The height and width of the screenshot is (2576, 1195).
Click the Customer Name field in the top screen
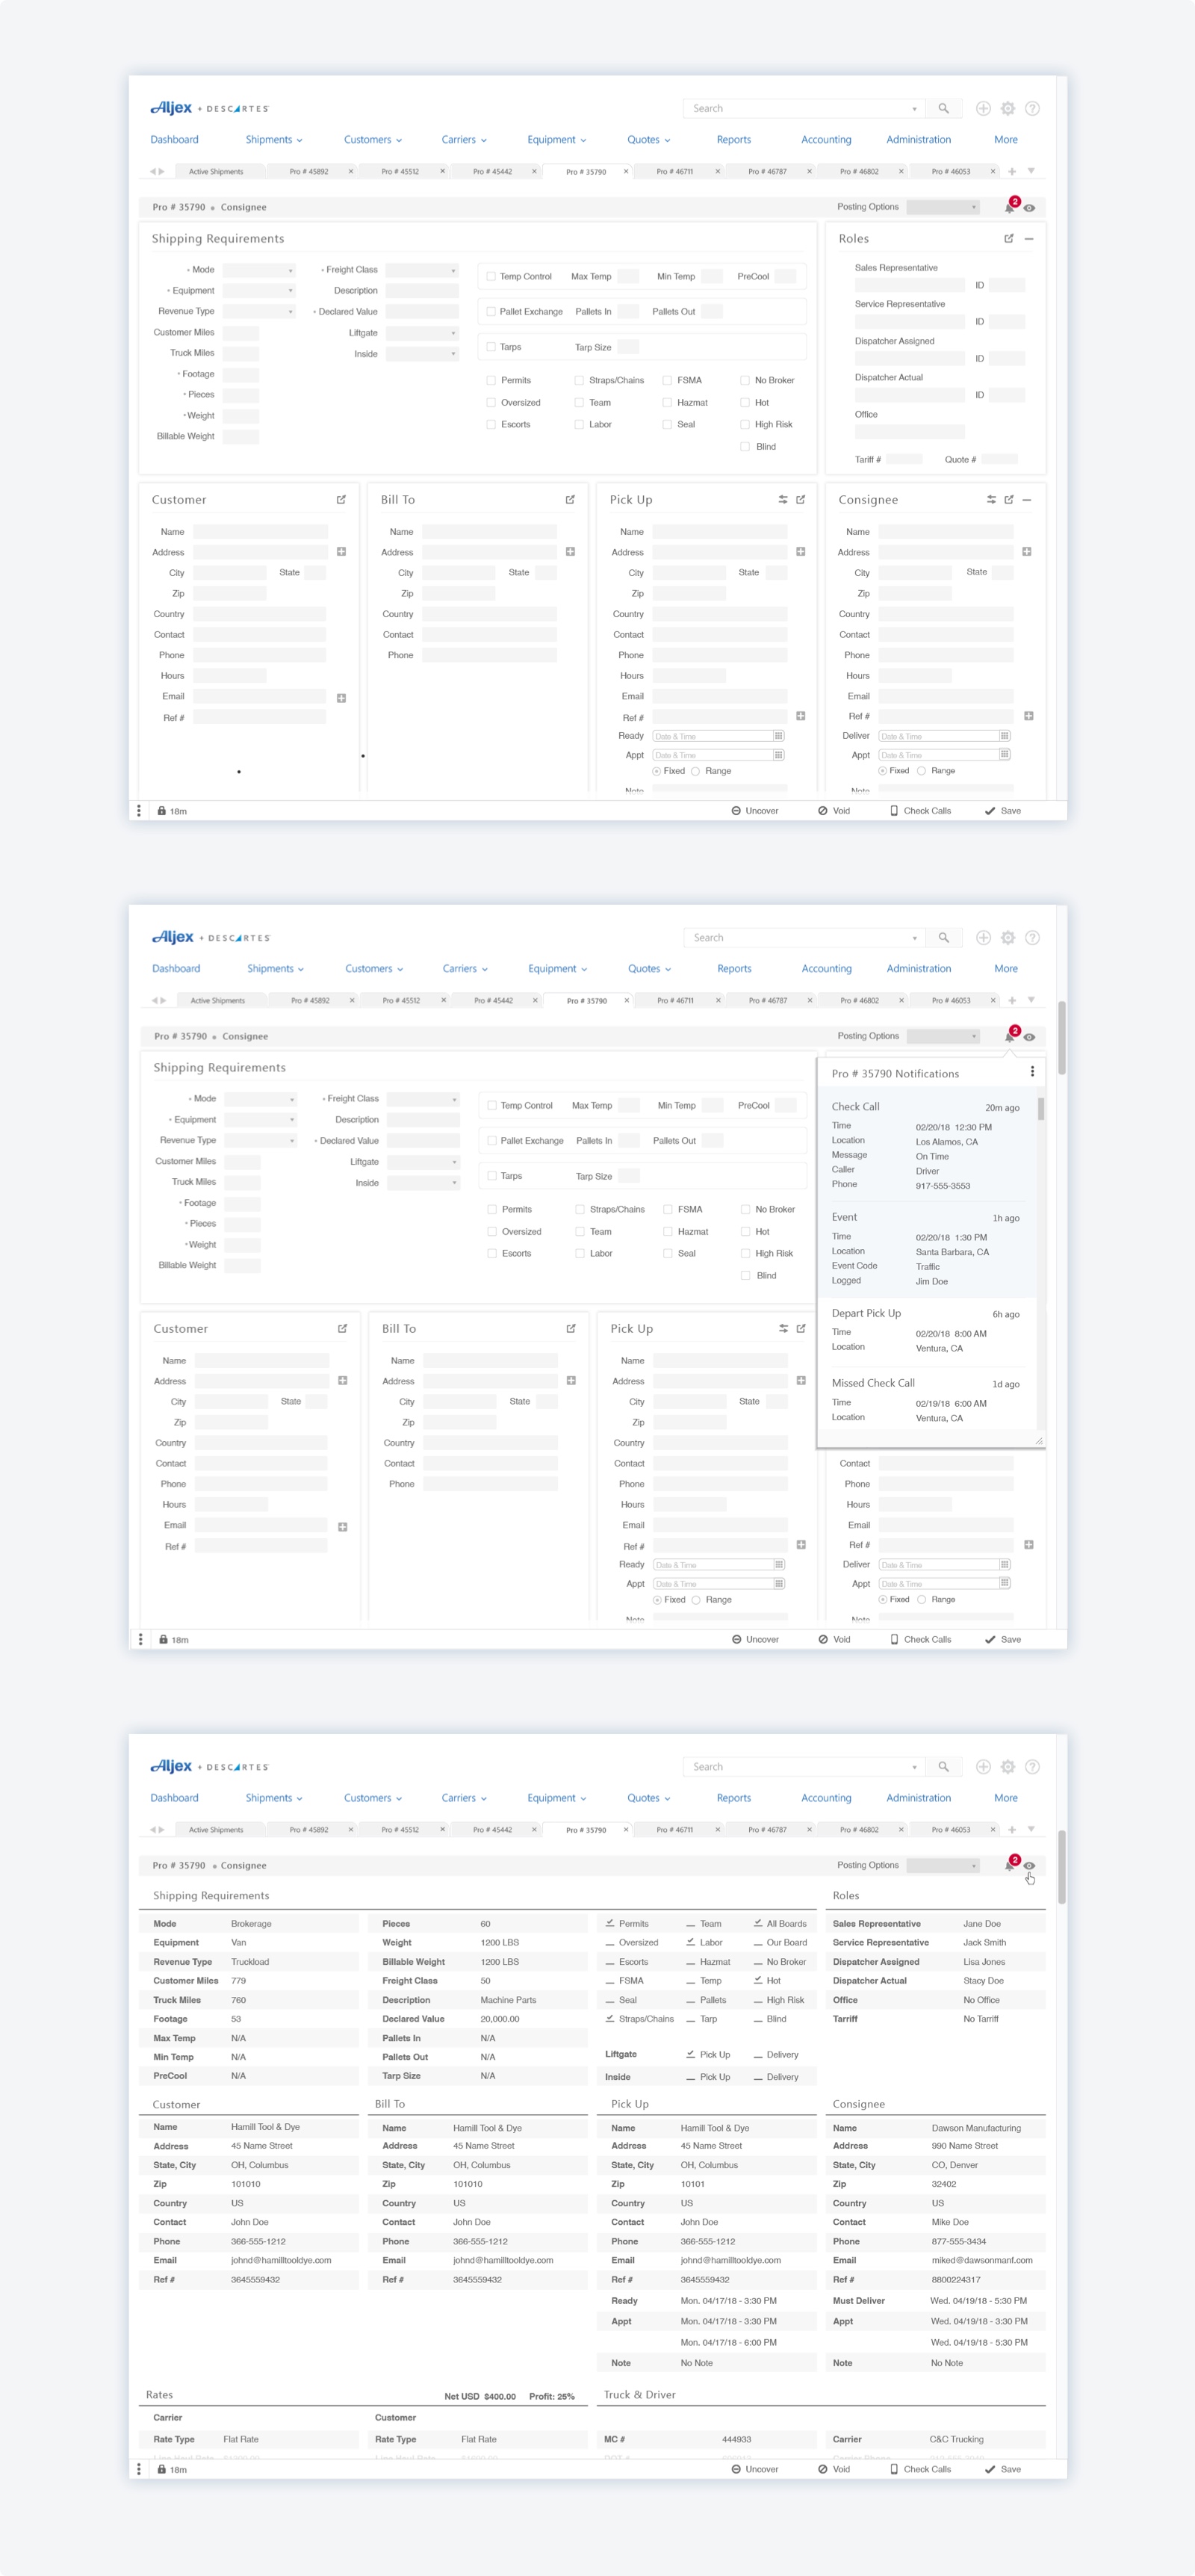(260, 532)
